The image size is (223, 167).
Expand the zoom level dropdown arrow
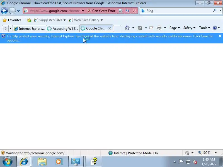215,153
